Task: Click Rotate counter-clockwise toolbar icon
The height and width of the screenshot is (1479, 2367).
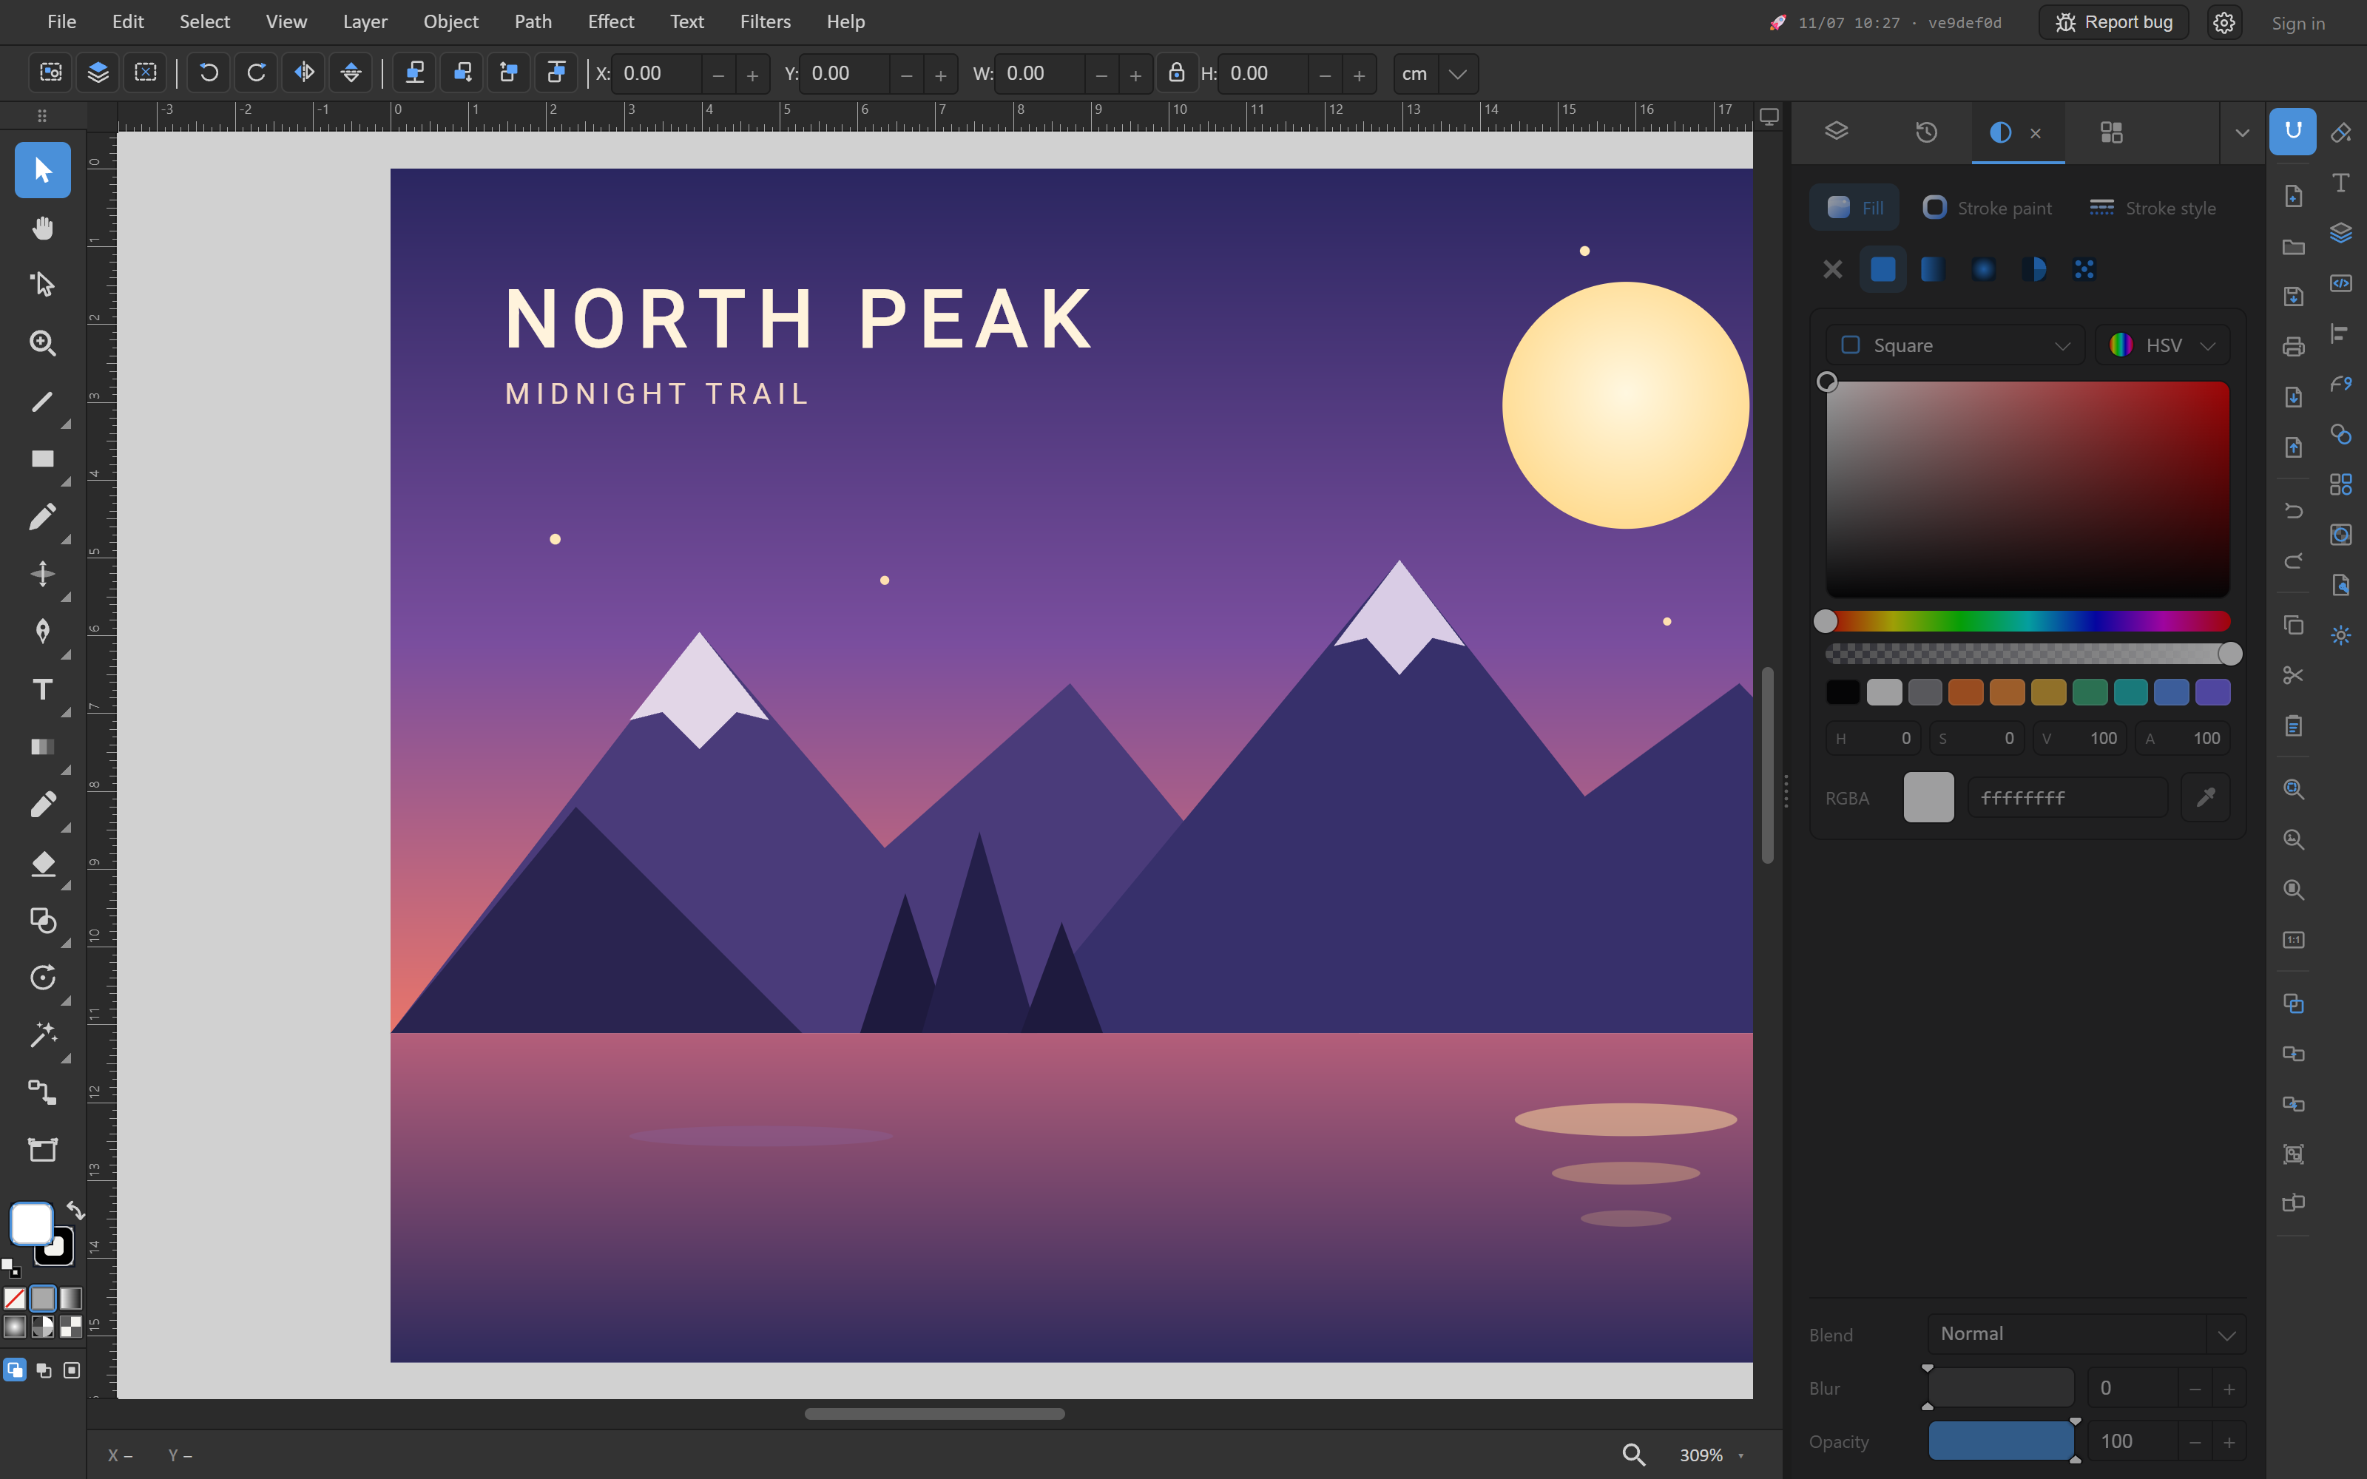Action: click(209, 73)
